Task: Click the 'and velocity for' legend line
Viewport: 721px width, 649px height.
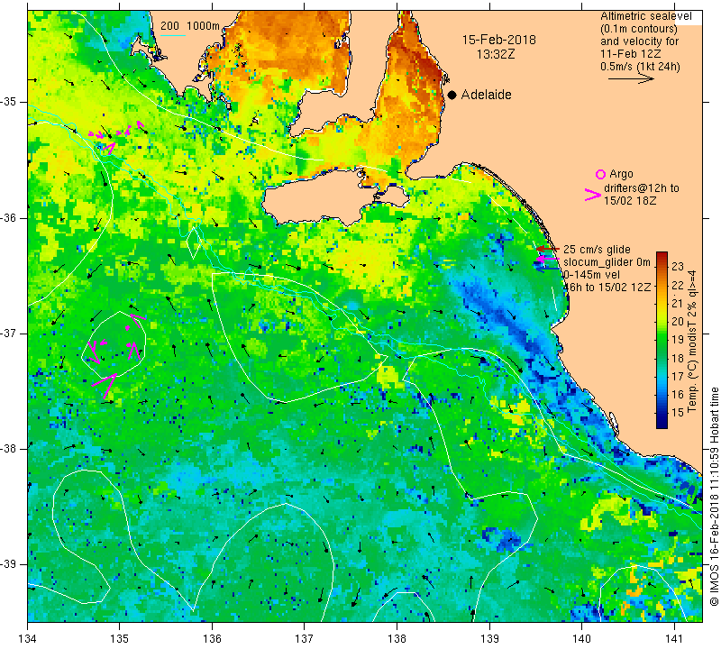Action: 640,41
